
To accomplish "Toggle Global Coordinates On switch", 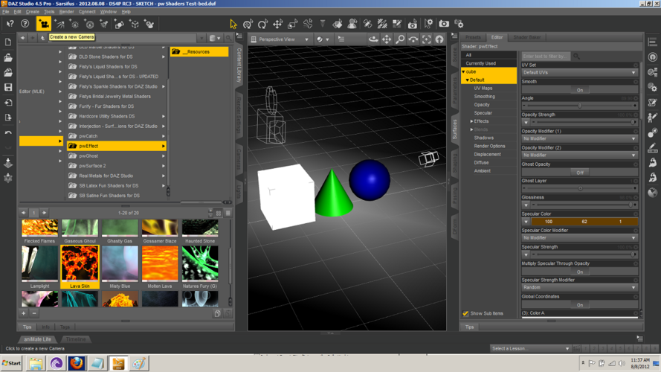I will (x=580, y=304).
